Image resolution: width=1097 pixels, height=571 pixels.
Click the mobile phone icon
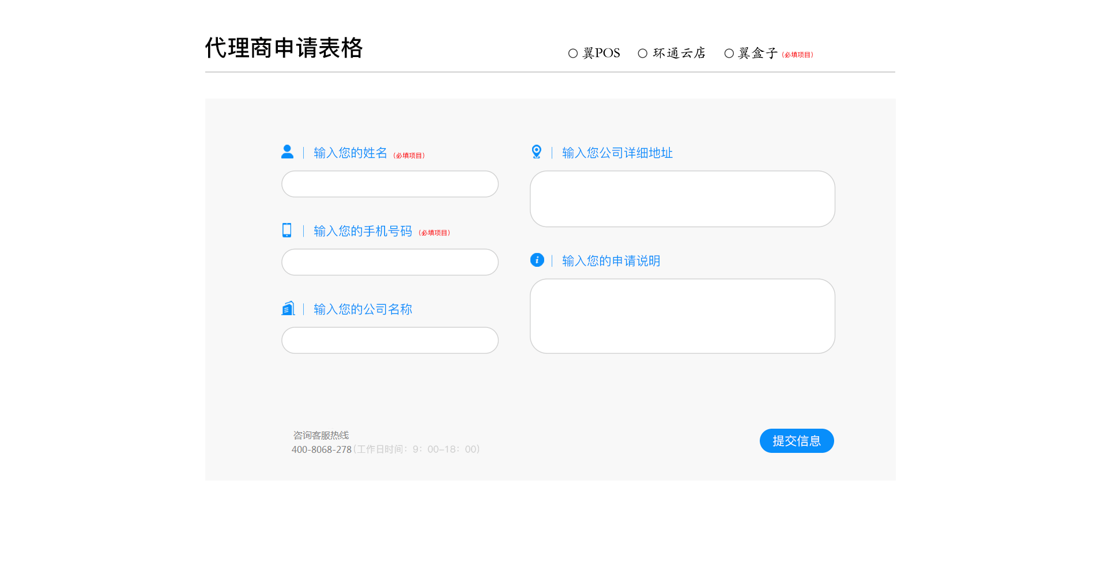[286, 230]
